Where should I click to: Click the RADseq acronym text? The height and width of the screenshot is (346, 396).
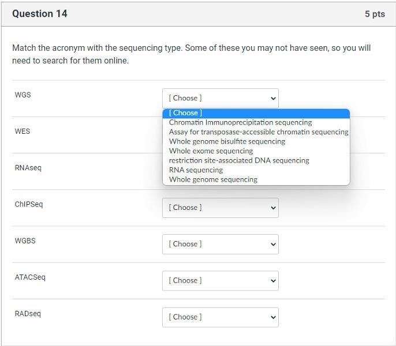point(28,314)
